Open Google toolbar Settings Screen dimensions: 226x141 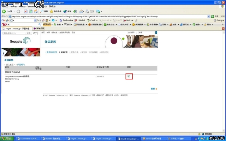tap(219, 20)
